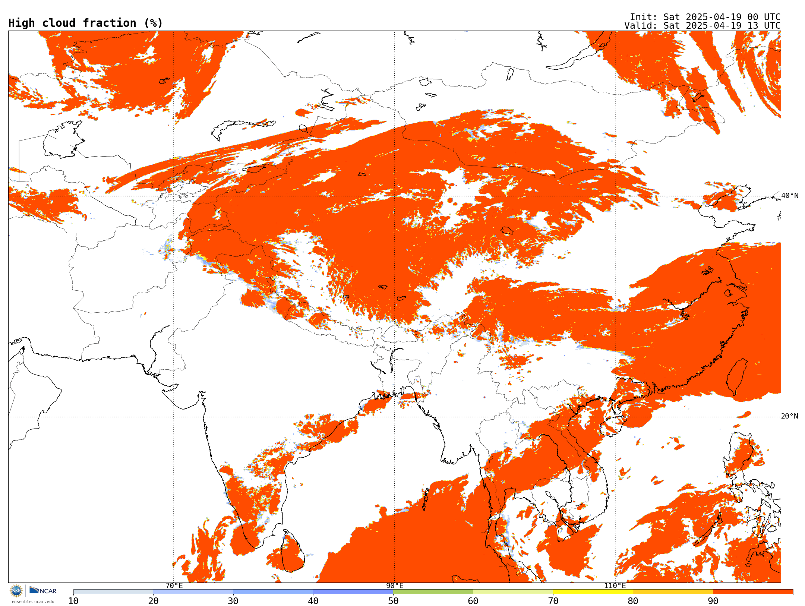Click the colorbar tick label 50
This screenshot has width=805, height=606.
[x=393, y=601]
